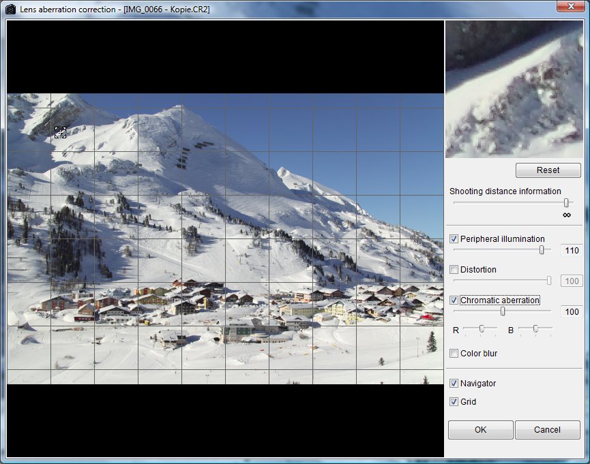The image size is (590, 464).
Task: Click the Peripheral illumination slider handle
Action: click(542, 250)
